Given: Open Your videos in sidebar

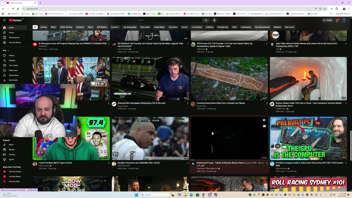Looking at the screenshot, I should pos(14,65).
